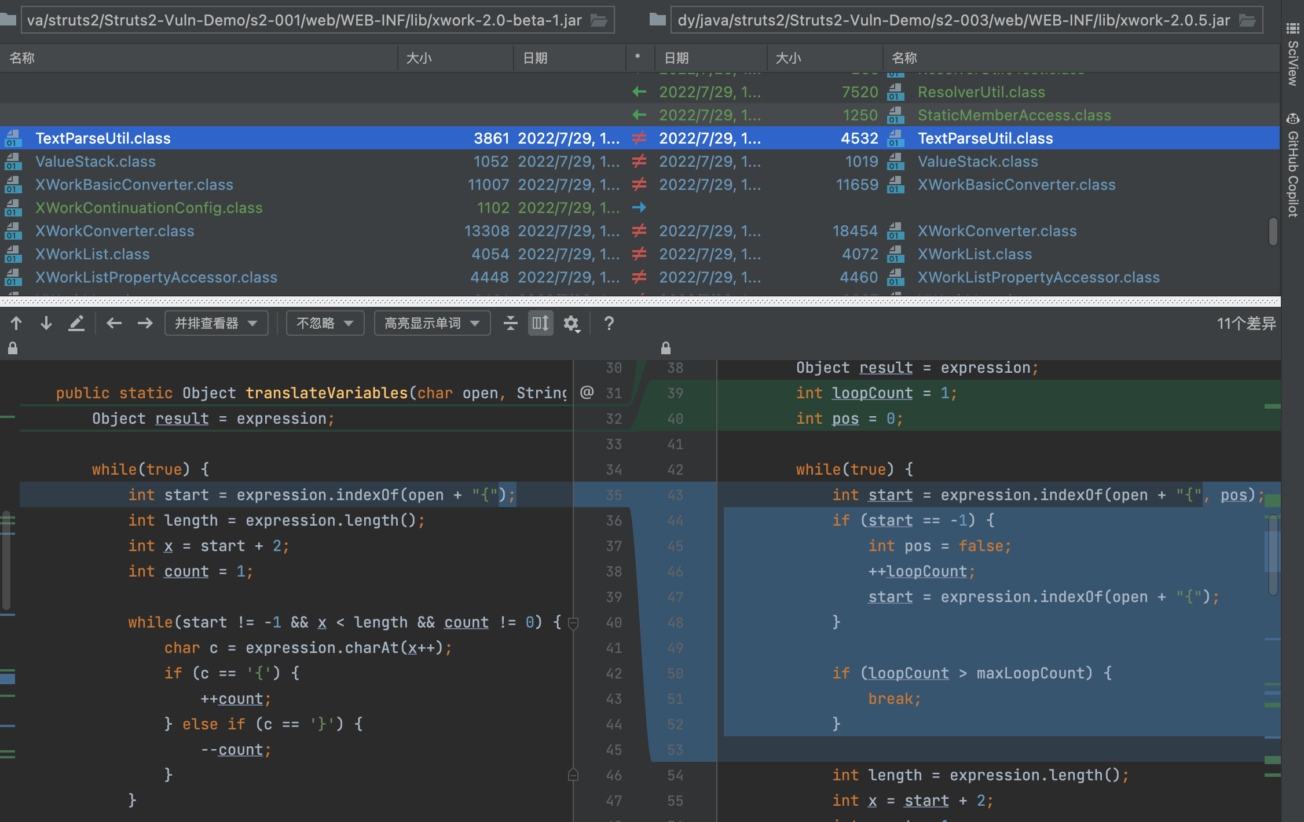Open the 不忽略 whitespace dropdown
The width and height of the screenshot is (1304, 822).
[x=325, y=323]
